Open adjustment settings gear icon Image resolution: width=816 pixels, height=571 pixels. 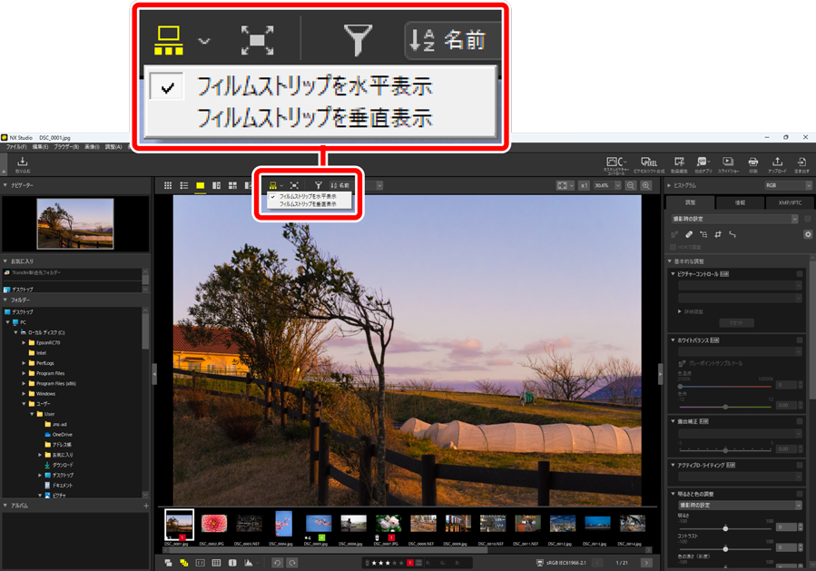808,234
